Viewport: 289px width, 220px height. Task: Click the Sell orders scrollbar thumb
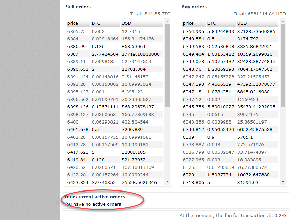tap(167, 65)
